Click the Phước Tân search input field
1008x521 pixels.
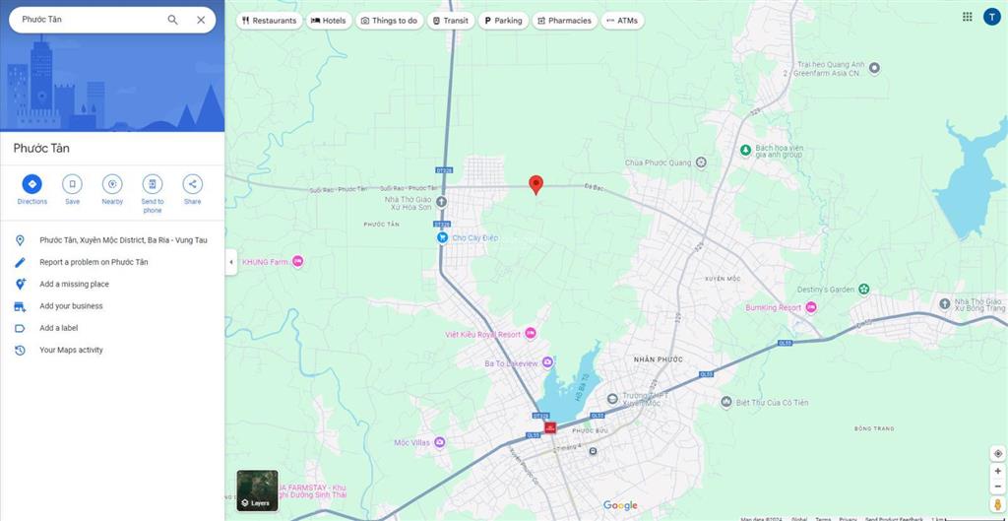90,20
